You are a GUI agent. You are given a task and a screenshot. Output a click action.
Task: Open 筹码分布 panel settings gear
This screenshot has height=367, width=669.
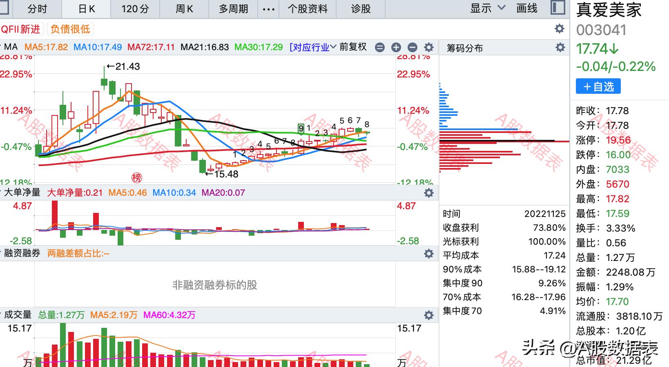click(x=560, y=48)
